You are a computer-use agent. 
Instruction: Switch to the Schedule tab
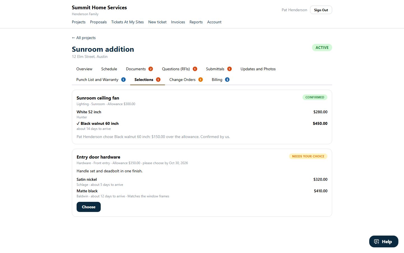click(x=109, y=69)
